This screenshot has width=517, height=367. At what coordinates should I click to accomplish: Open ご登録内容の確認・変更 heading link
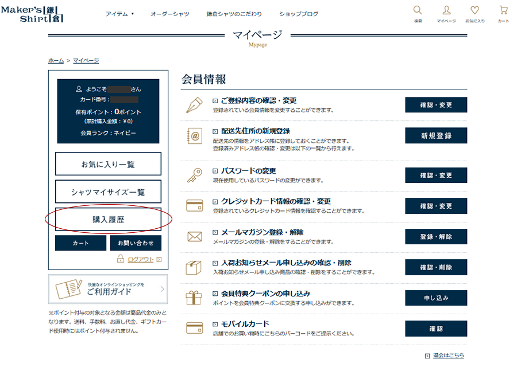click(258, 101)
